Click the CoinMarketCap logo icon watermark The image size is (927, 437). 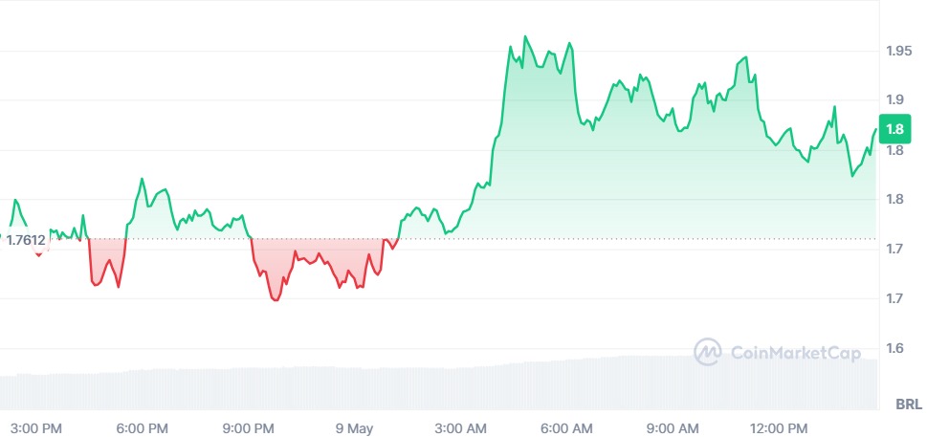click(708, 352)
